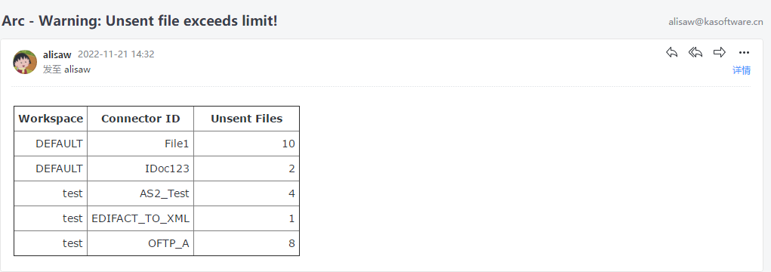Screen dimensions: 771x272
Task: Click the unsent count 10 cell
Action: 247,144
